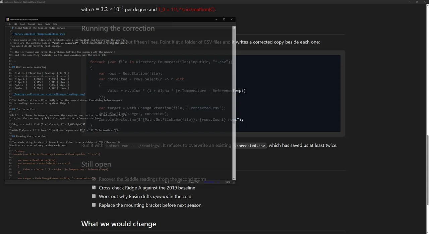The width and height of the screenshot is (429, 234).
Task: Open the Help menu in Notepad#
Action: [x=55, y=24]
